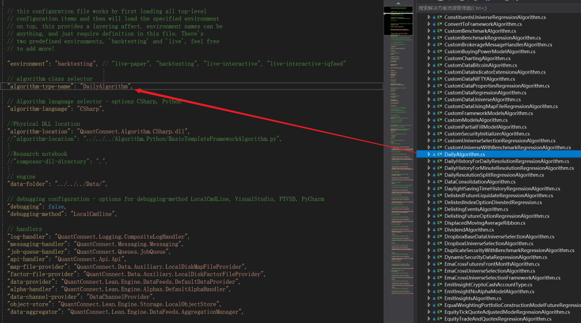Click the C# icon of DaylightSavingTimeHistoryRegressionAlgorithm.cs

pyautogui.click(x=440, y=189)
